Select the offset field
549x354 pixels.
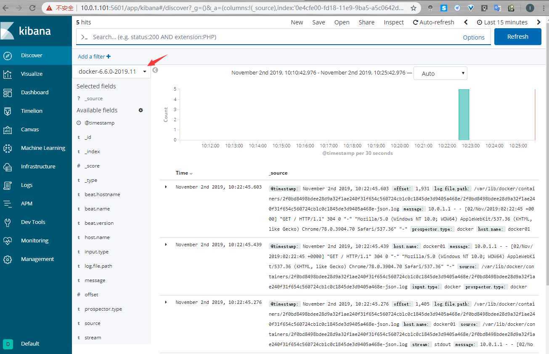(x=91, y=294)
